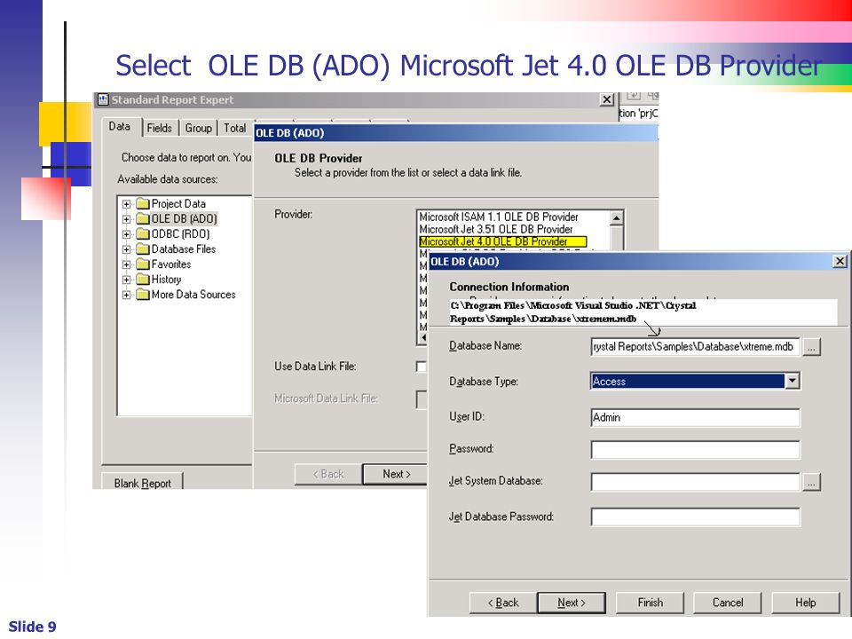Click the History folder icon
This screenshot has height=639, width=852.
(x=142, y=280)
